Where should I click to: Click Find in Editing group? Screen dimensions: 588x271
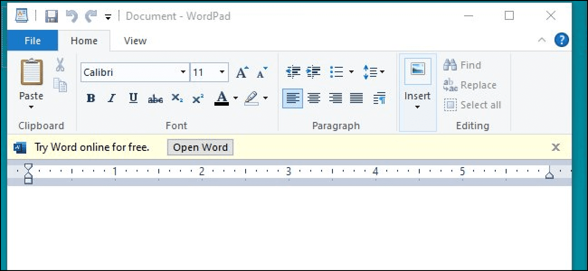click(x=462, y=65)
